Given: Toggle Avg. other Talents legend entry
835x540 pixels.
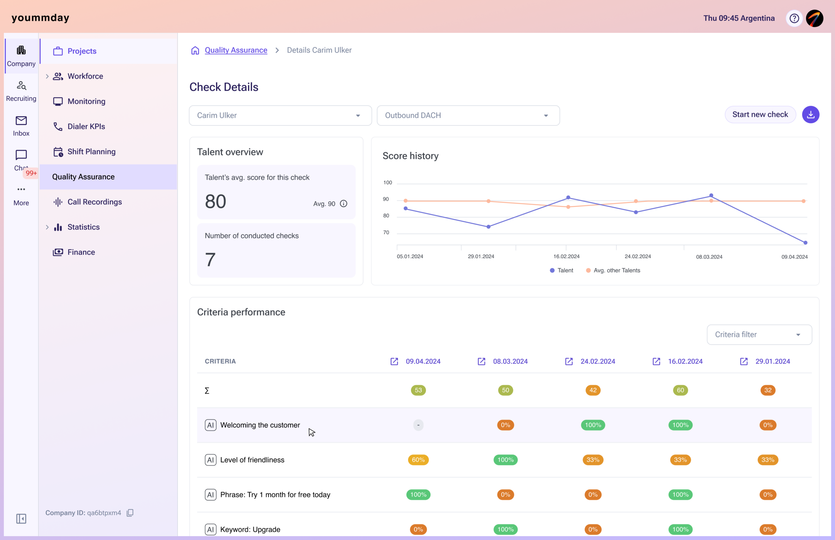Looking at the screenshot, I should 613,270.
